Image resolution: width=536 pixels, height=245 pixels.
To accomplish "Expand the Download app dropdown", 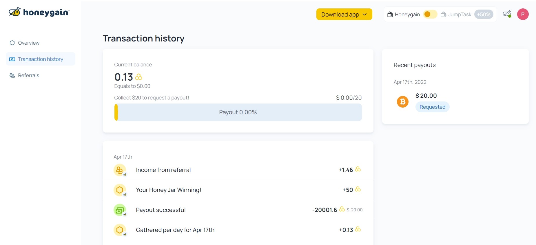I will [x=344, y=14].
